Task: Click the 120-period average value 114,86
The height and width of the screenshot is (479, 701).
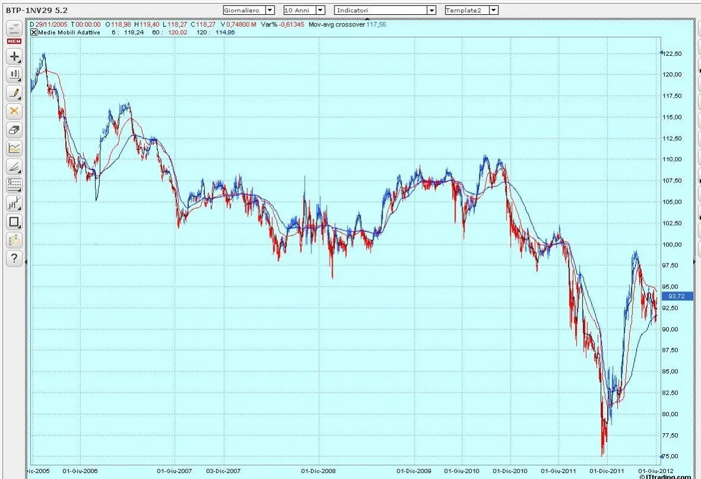Action: pos(225,32)
